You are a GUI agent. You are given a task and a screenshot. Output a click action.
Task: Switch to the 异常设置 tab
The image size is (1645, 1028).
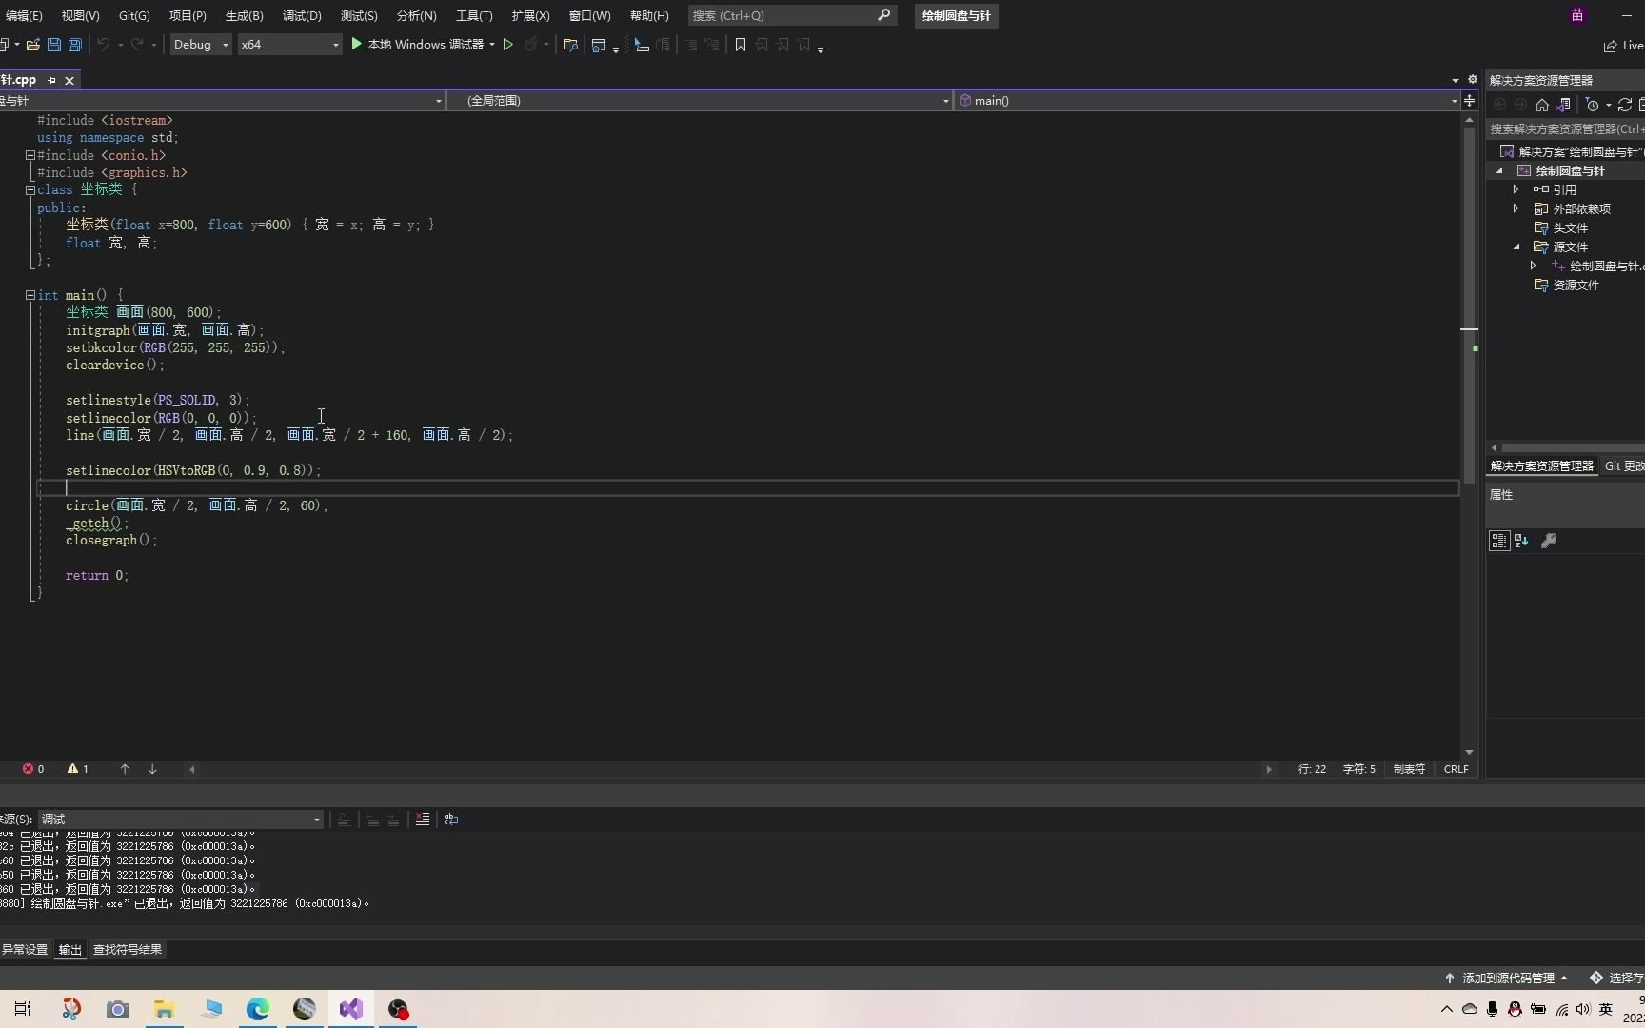pyautogui.click(x=25, y=950)
